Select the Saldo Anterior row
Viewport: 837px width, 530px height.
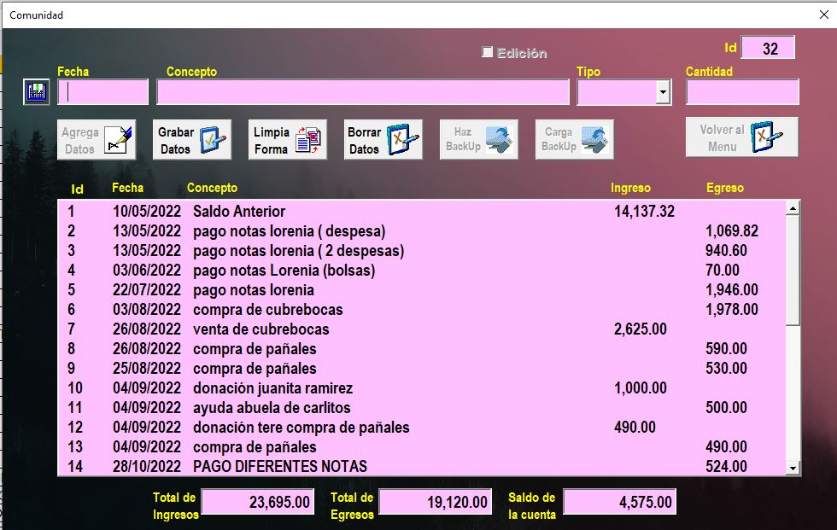coord(239,212)
